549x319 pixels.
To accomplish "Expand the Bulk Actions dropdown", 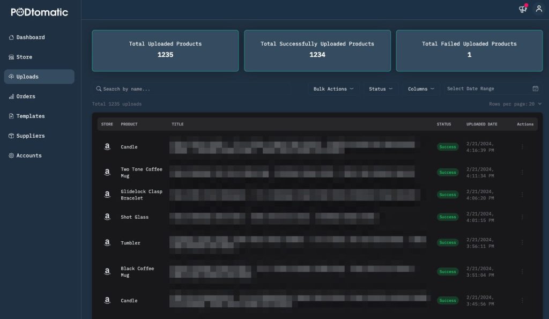I will pyautogui.click(x=333, y=89).
